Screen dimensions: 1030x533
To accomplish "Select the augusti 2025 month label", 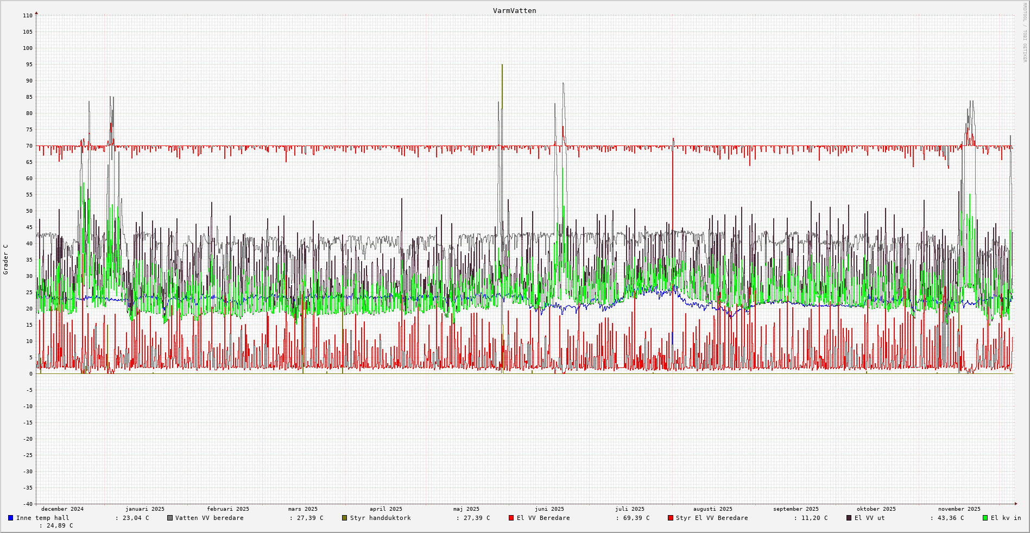I will point(712,509).
